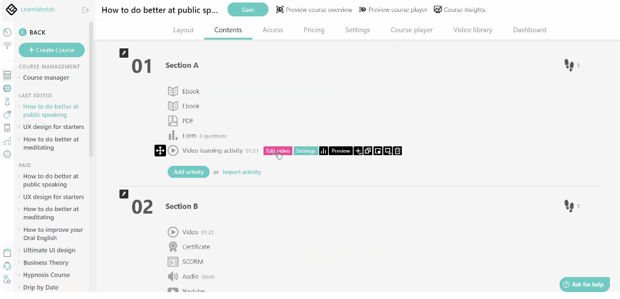Viewport: 620px width, 299px height.
Task: Open the Video library tab
Action: 472,30
